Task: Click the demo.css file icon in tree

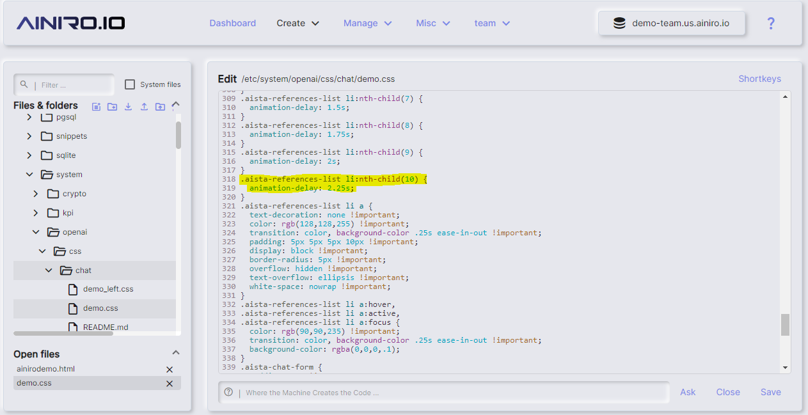Action: click(x=73, y=308)
